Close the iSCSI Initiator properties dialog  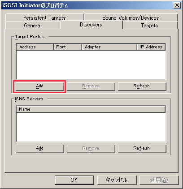[177, 5]
